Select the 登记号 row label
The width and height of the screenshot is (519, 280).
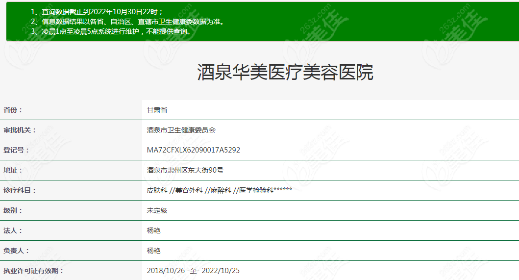click(x=17, y=150)
